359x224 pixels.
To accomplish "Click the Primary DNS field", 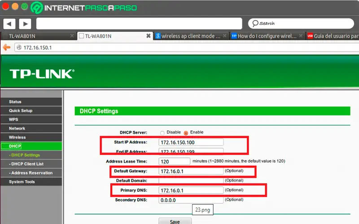I will pos(191,190).
